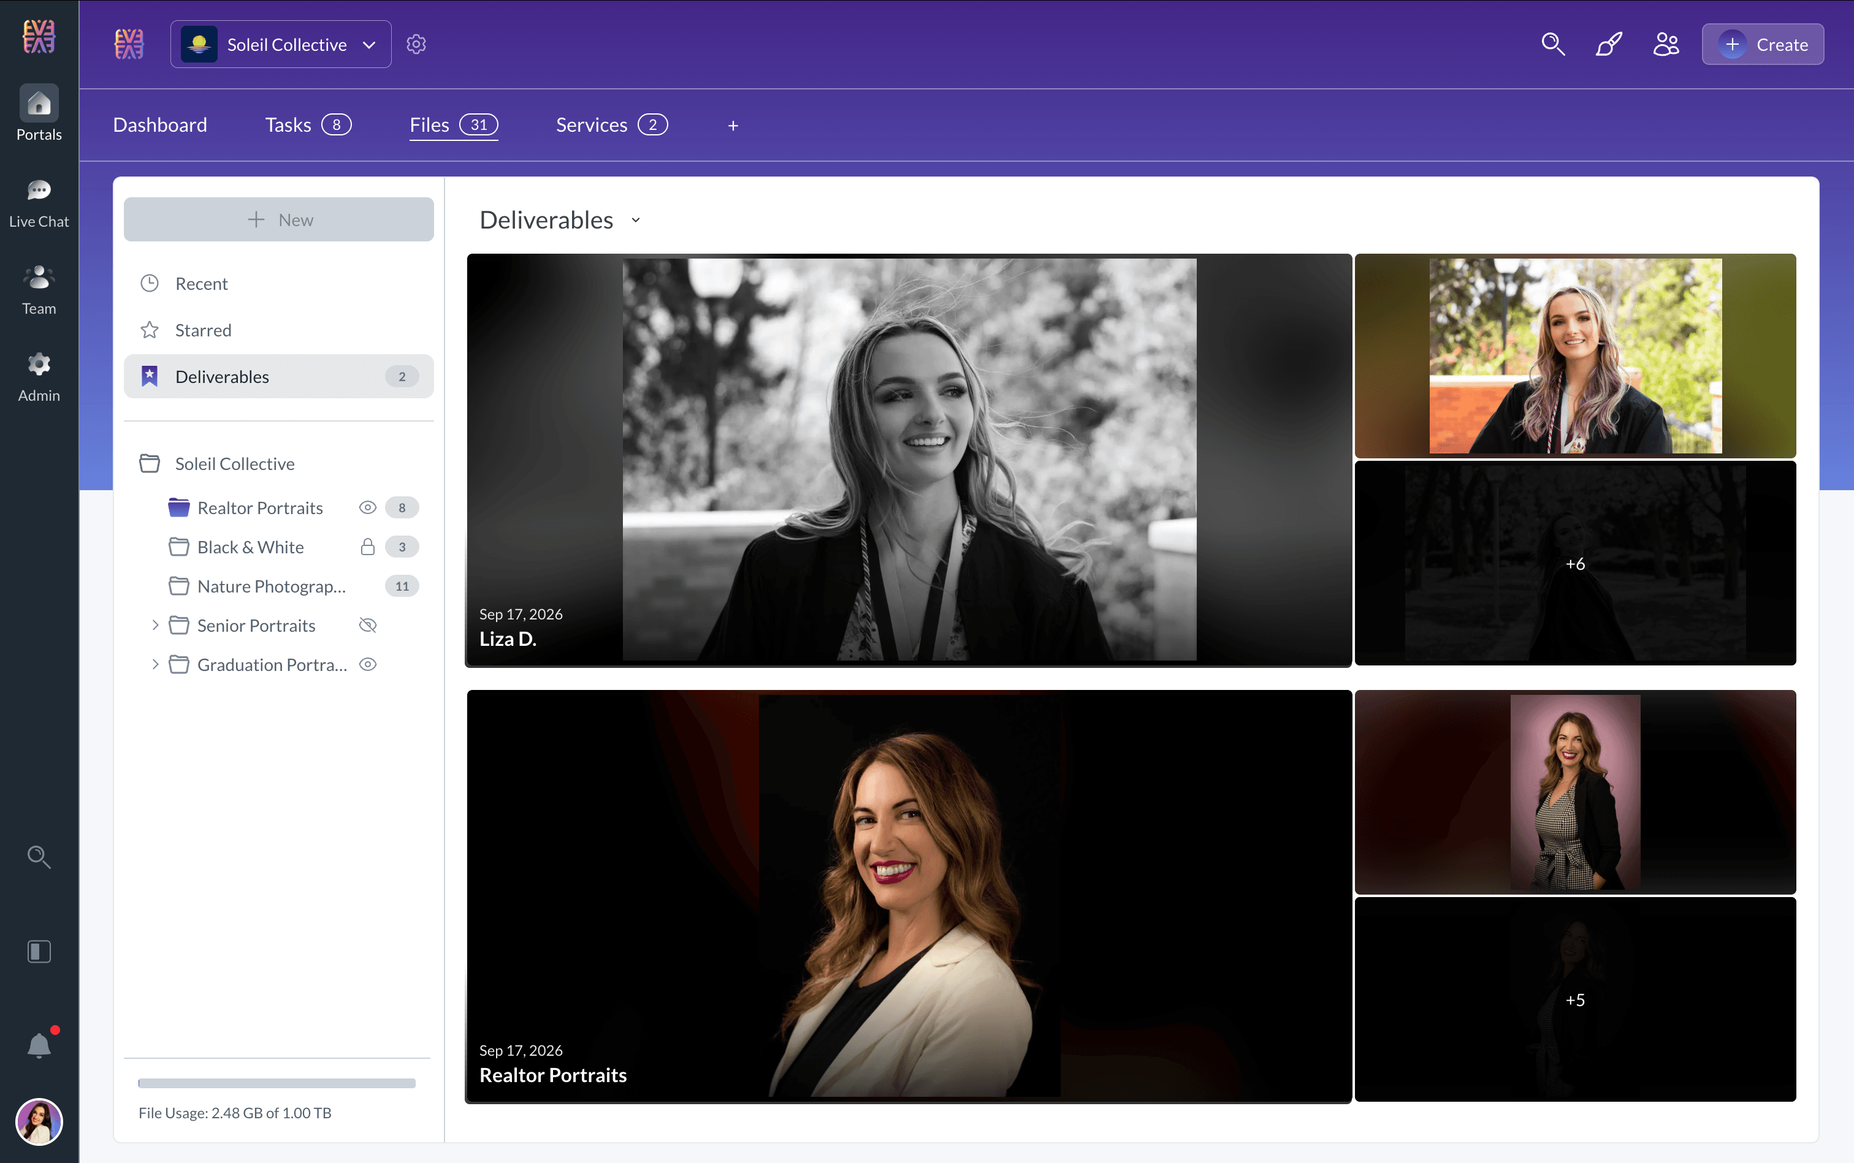The image size is (1854, 1163).
Task: Switch to the Services tab
Action: coord(612,124)
